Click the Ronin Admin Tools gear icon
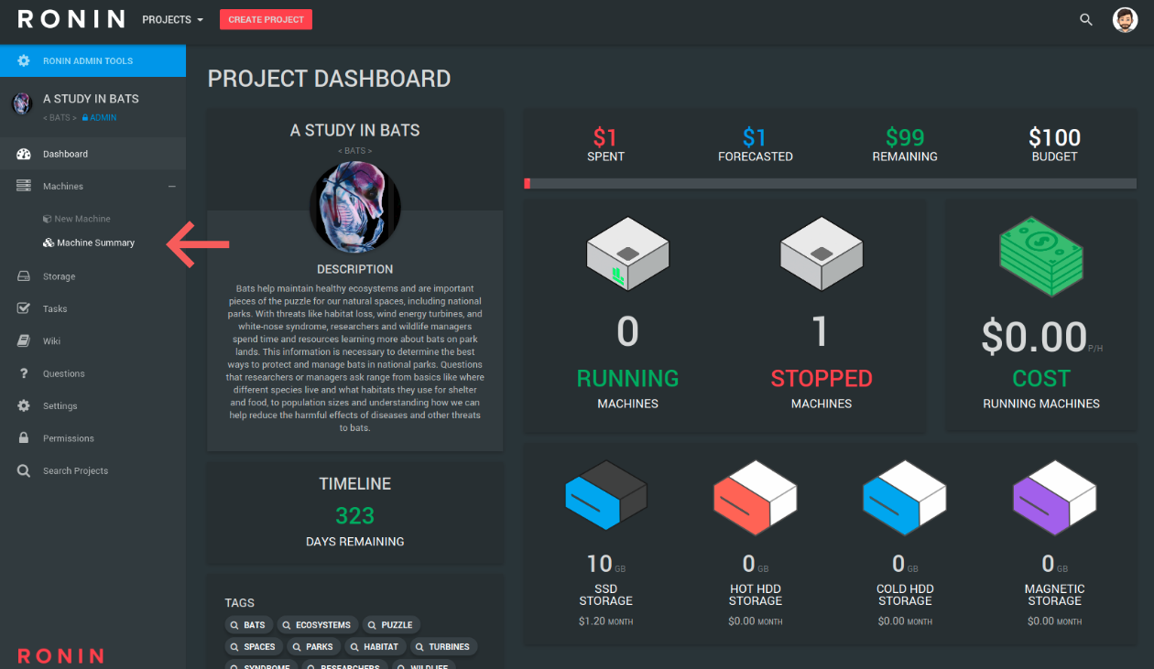This screenshot has width=1154, height=669. click(x=24, y=60)
